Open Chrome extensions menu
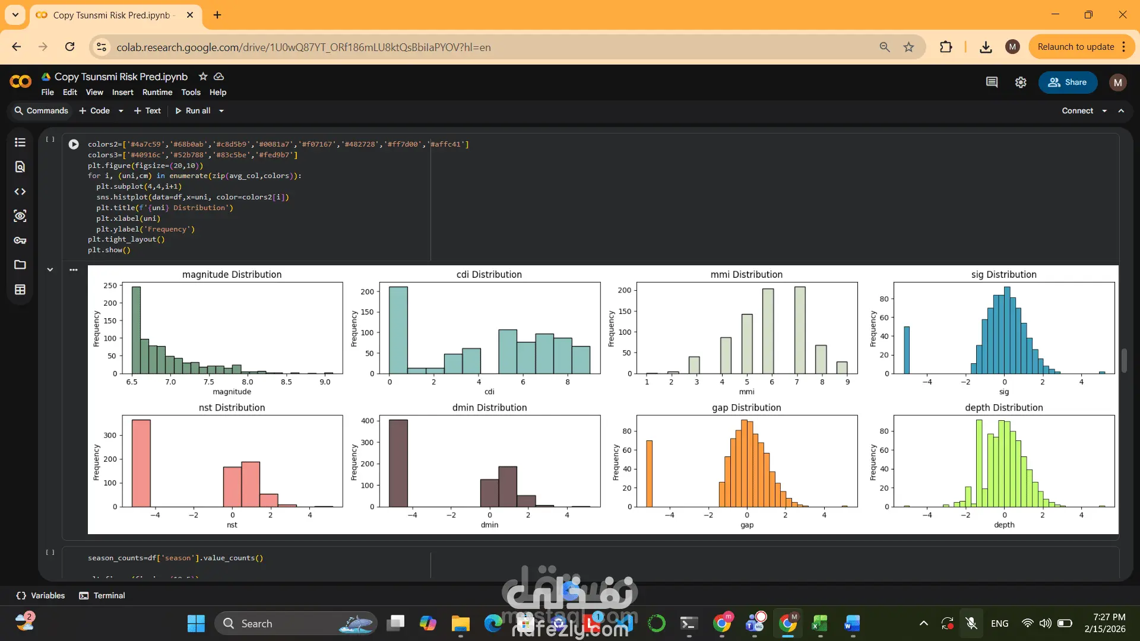 click(946, 47)
